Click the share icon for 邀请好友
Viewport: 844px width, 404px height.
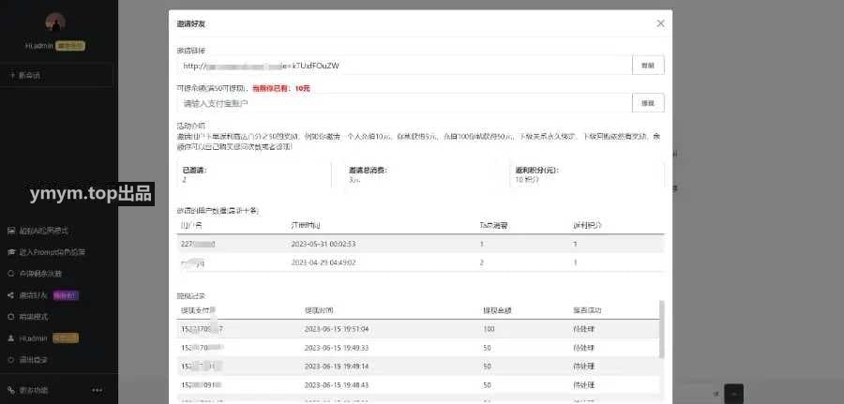click(11, 294)
